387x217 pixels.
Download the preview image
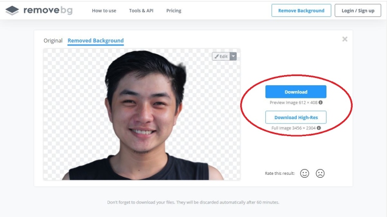coord(295,92)
